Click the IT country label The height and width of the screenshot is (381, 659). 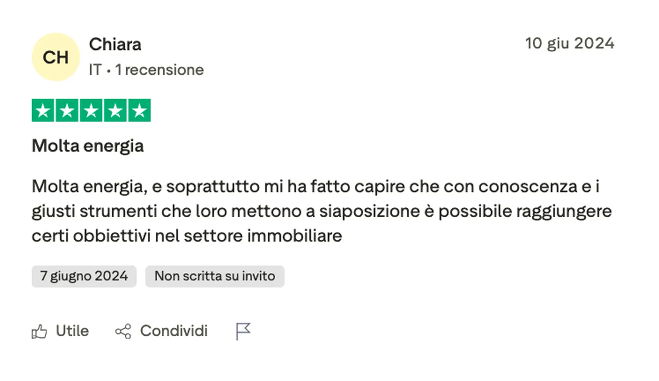tap(95, 70)
